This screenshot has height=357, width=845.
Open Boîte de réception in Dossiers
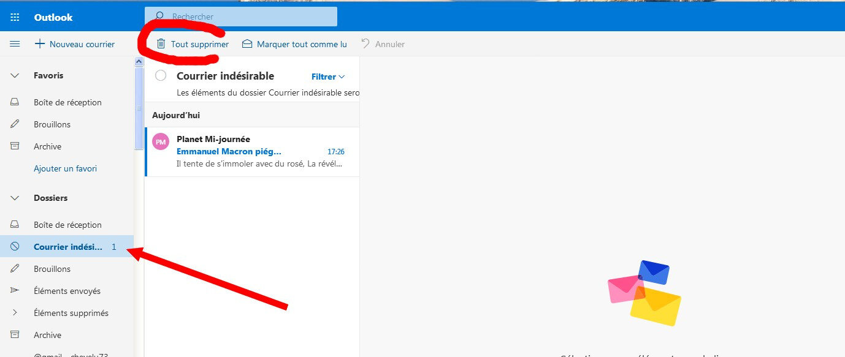(67, 225)
